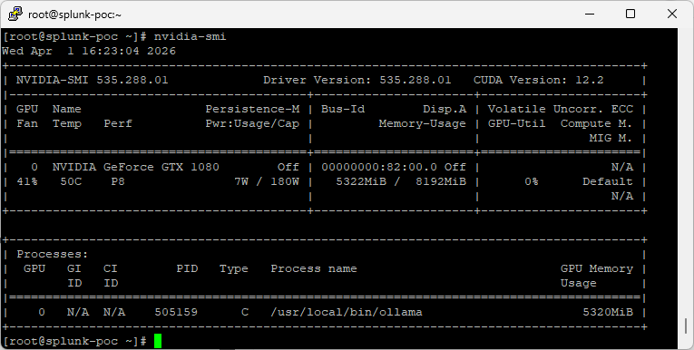Click the window title root@splunk-poc:~
The height and width of the screenshot is (350, 694).
tap(74, 15)
